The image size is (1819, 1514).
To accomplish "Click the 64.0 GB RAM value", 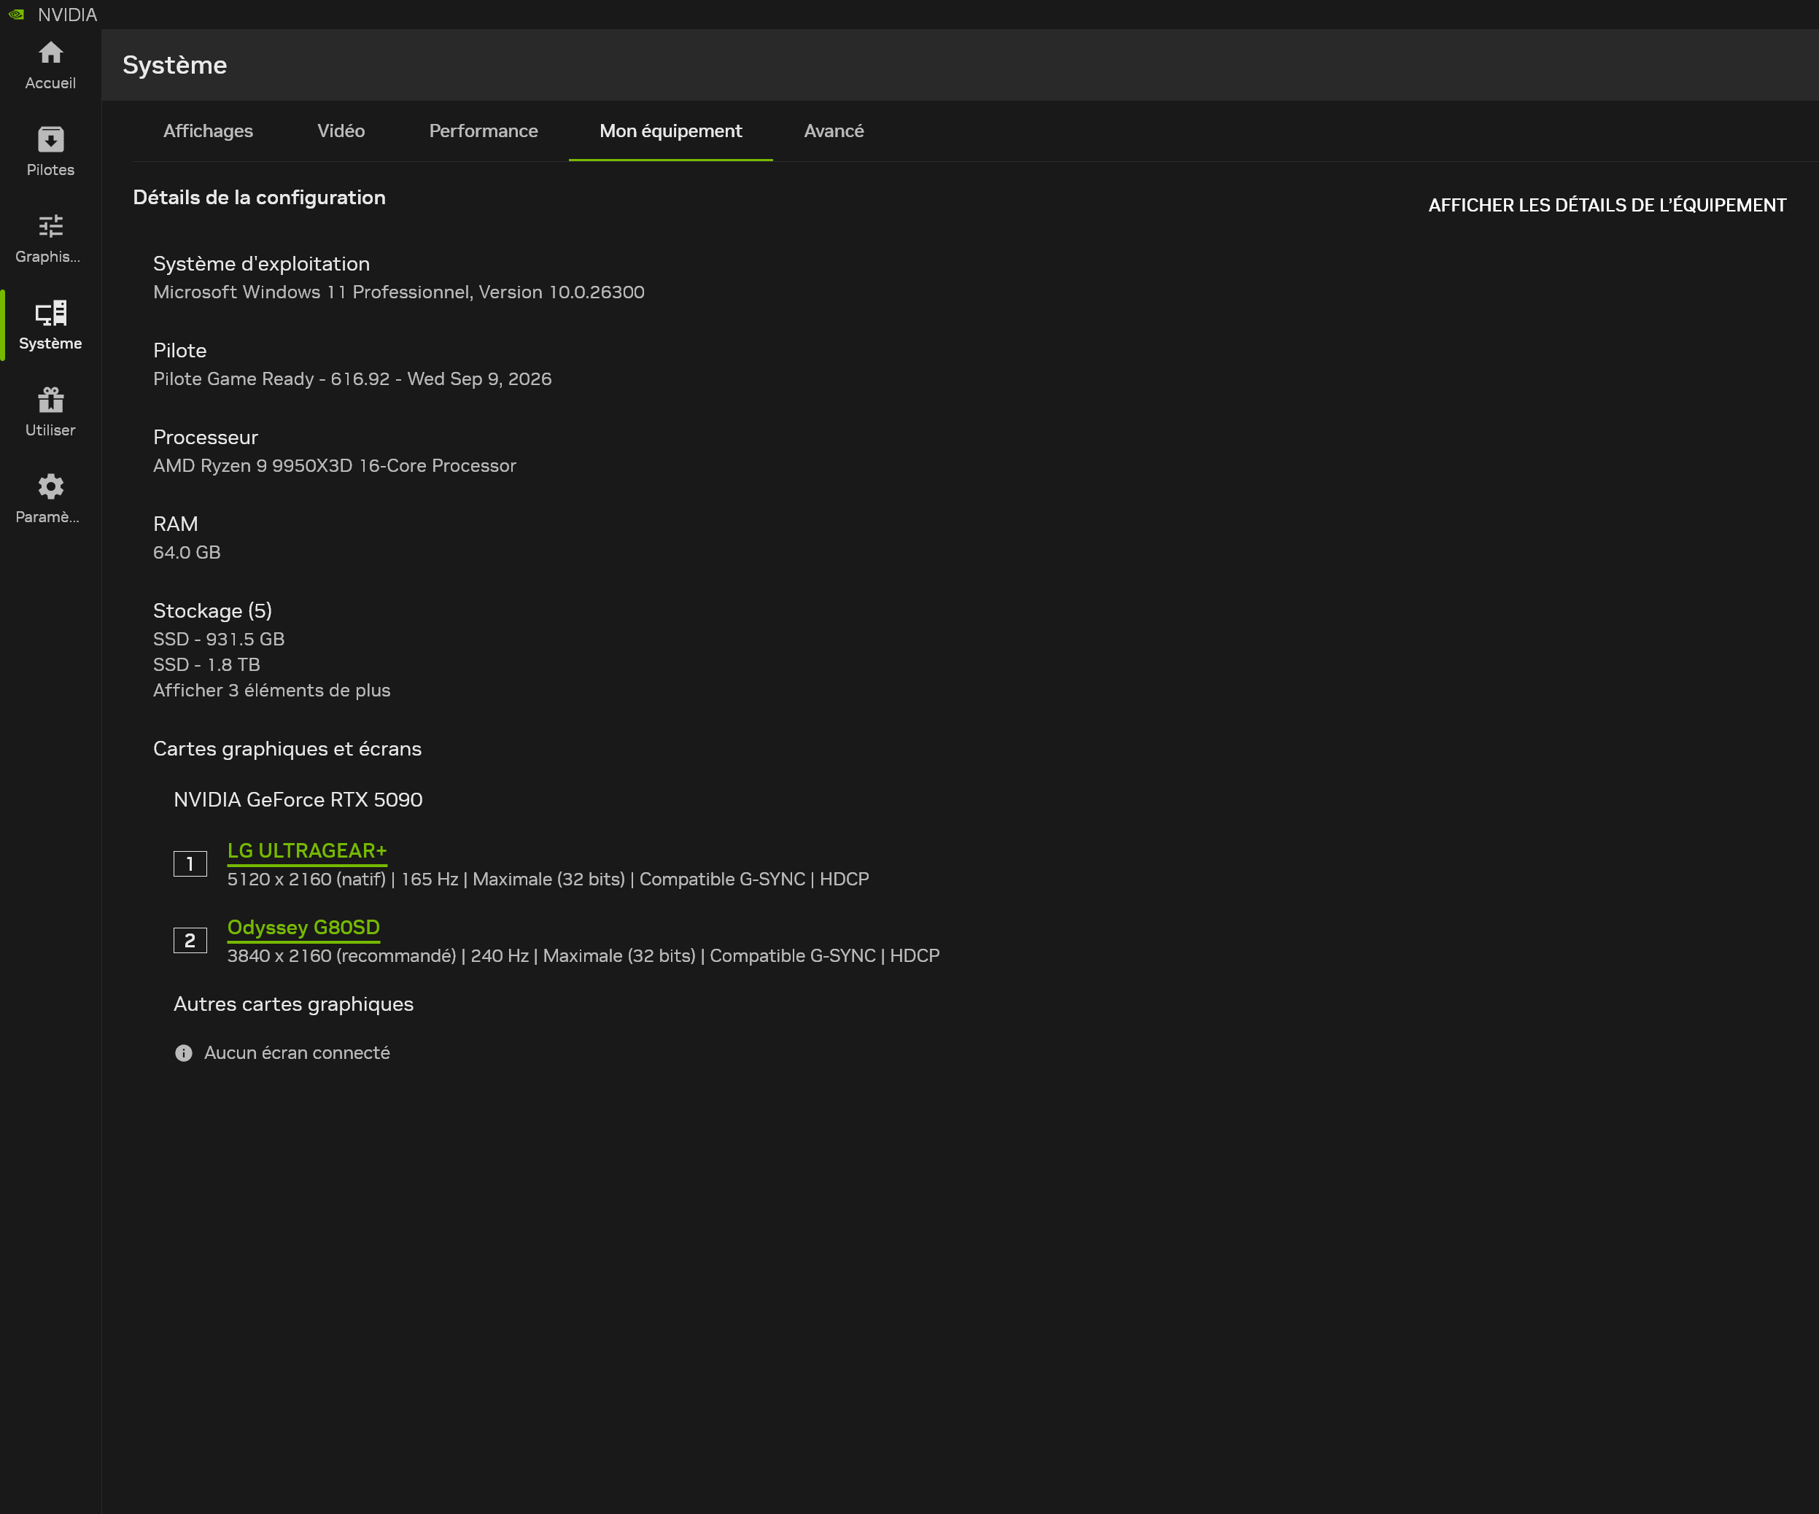I will [x=187, y=552].
